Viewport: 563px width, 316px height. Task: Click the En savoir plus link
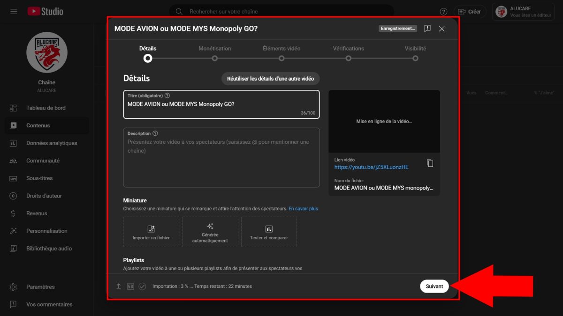(x=303, y=209)
